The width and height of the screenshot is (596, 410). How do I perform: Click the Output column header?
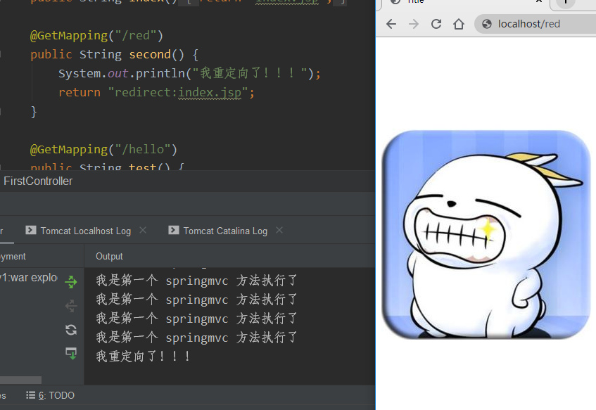[109, 257]
